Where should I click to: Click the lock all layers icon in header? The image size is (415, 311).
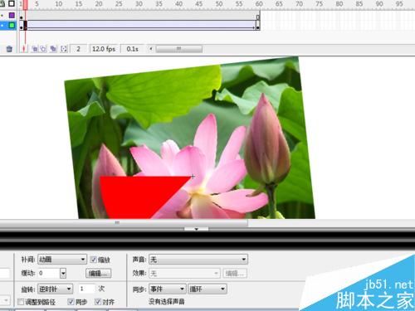[x=2, y=3]
